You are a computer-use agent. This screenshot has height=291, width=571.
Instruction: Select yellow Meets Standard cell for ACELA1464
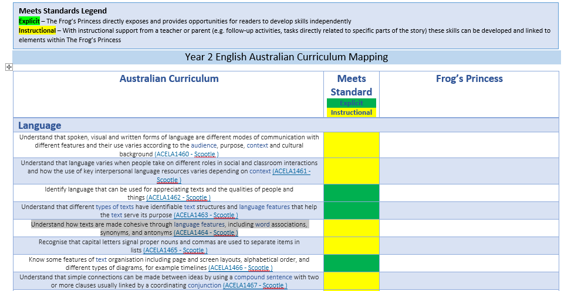[352, 228]
